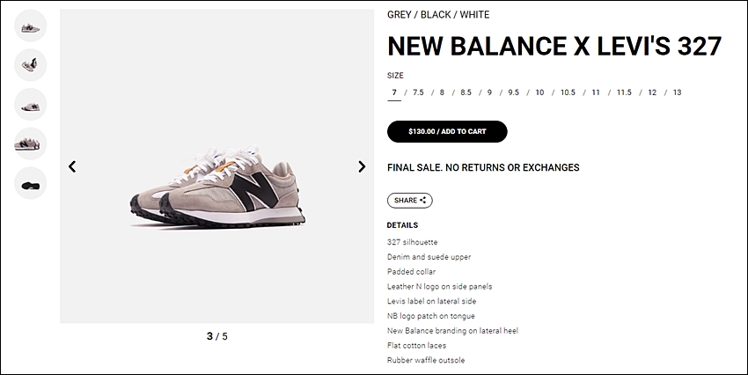Viewport: 748px width, 375px height.
Task: Open the first shoe thumbnail
Action: pyautogui.click(x=31, y=26)
